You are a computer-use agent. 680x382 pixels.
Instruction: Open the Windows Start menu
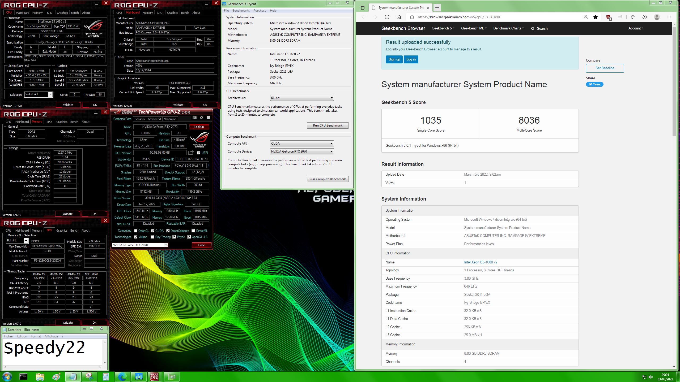7,377
